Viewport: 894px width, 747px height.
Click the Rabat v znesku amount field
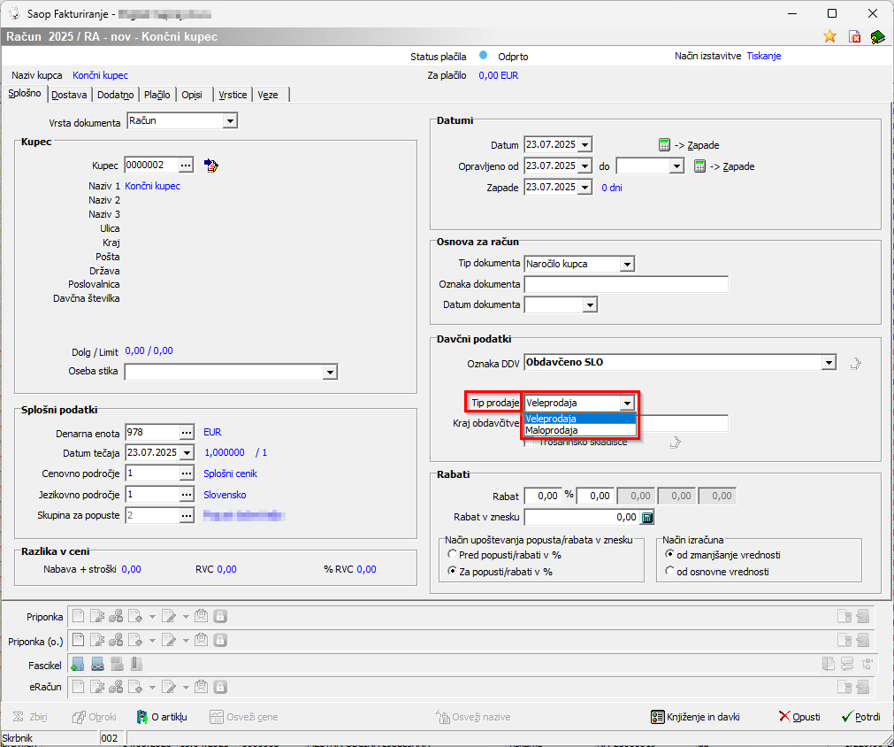582,517
